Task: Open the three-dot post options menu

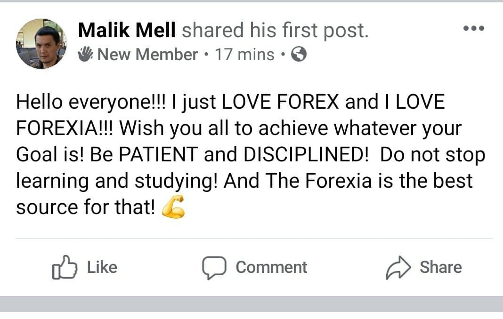Action: [474, 28]
